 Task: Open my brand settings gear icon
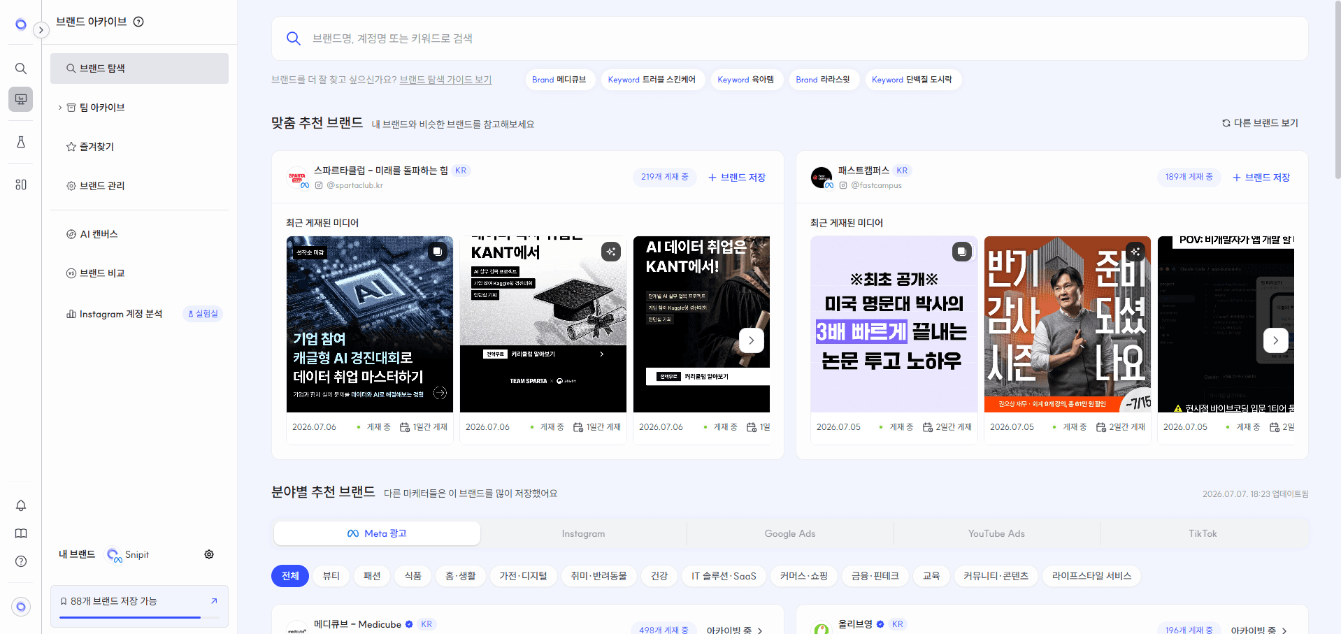[209, 554]
